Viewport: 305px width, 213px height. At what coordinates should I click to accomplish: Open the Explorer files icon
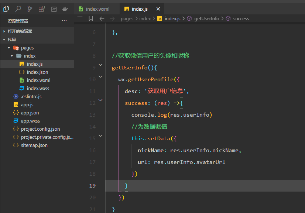point(6,9)
